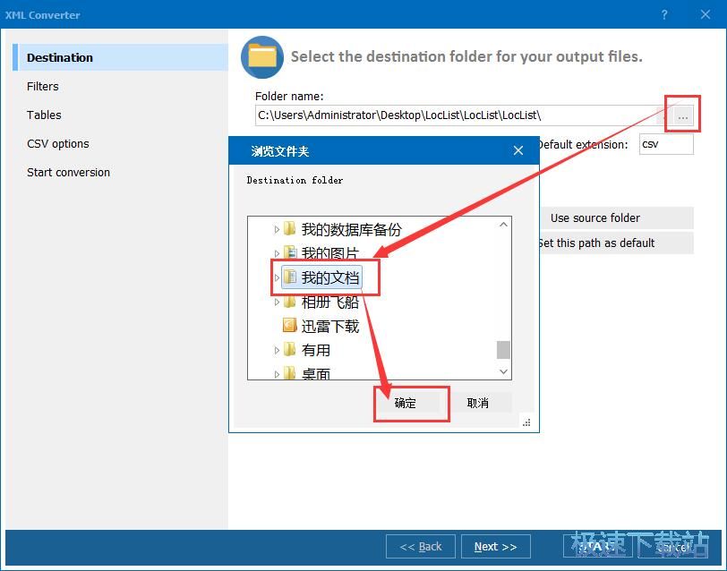
Task: Click the folder list scrollbar thumb
Action: (503, 350)
